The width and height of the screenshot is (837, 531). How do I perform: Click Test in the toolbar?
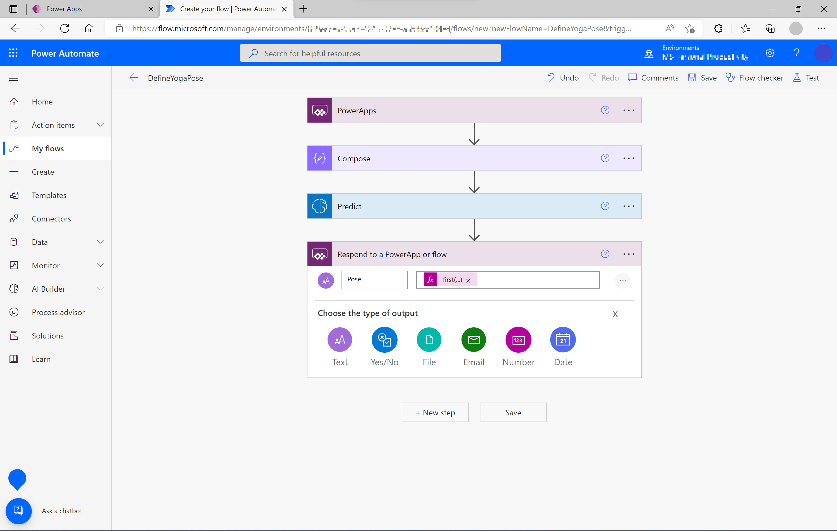(x=806, y=78)
